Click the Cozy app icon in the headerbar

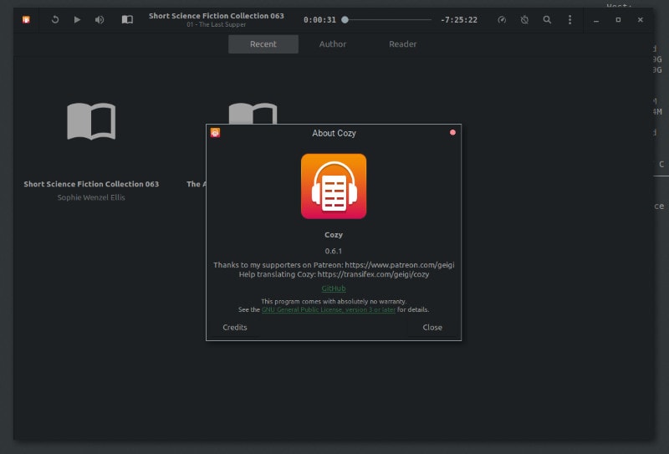[x=26, y=19]
